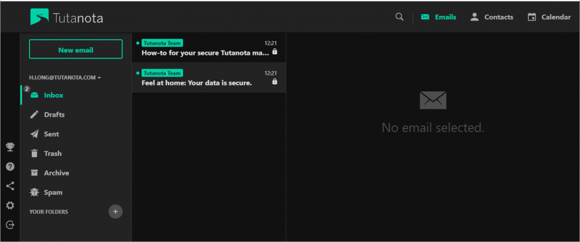
Task: Click the logout icon
Action: (10, 224)
